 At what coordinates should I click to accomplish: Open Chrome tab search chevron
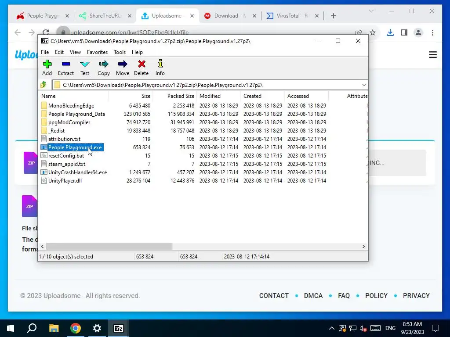371,11
